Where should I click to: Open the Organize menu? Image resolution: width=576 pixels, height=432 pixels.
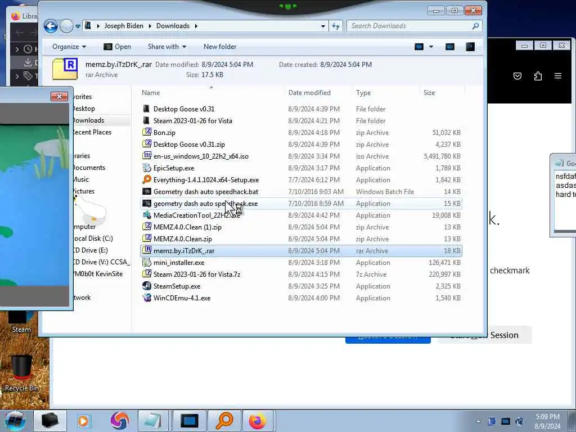tap(69, 47)
